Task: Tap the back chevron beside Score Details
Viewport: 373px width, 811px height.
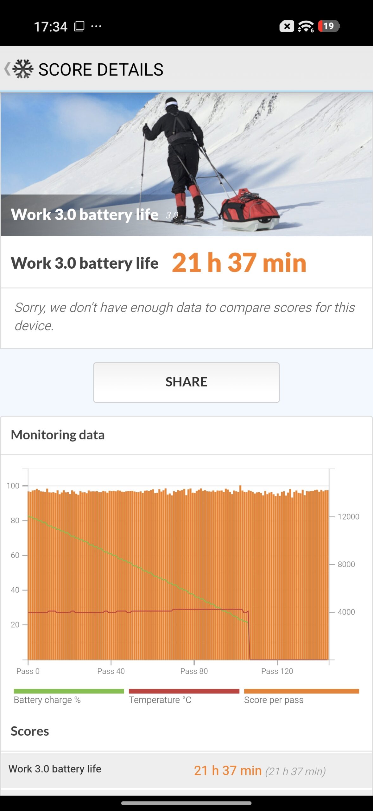Action: coord(7,69)
